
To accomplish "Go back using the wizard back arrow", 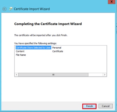I will (x=4, y=9).
